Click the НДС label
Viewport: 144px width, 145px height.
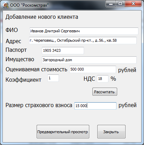(89, 79)
